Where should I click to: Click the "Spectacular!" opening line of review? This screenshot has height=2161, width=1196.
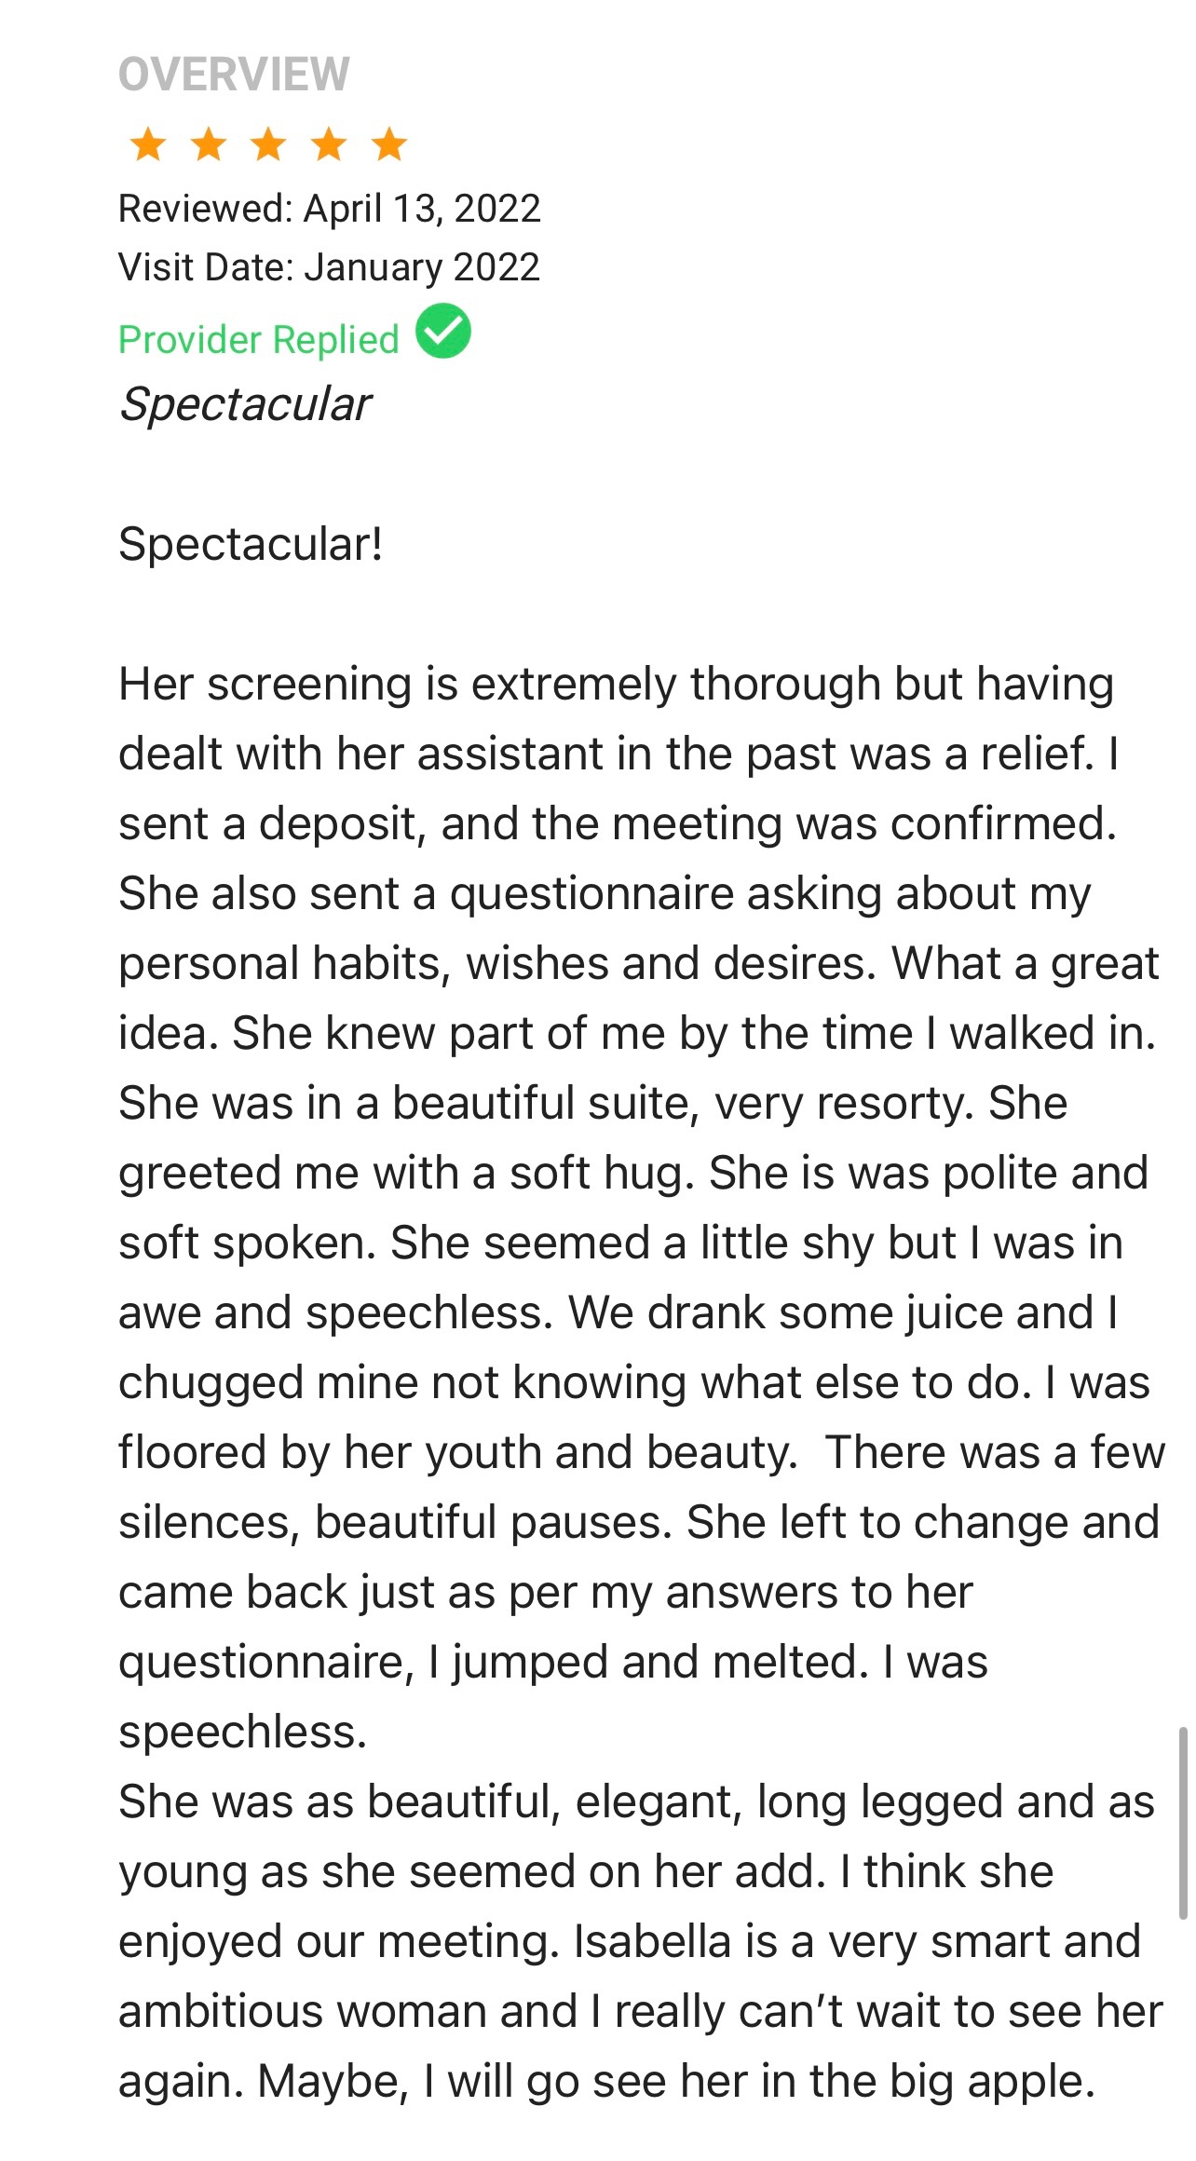251,544
